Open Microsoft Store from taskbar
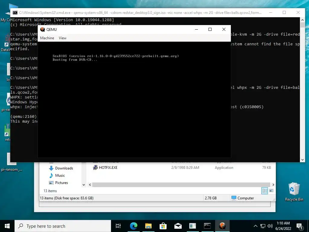This screenshot has width=309, height=232. pos(163,226)
